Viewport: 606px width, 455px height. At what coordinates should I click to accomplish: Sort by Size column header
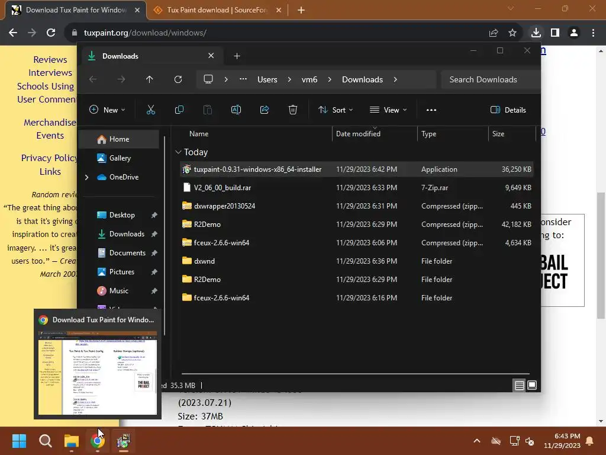[x=498, y=134]
